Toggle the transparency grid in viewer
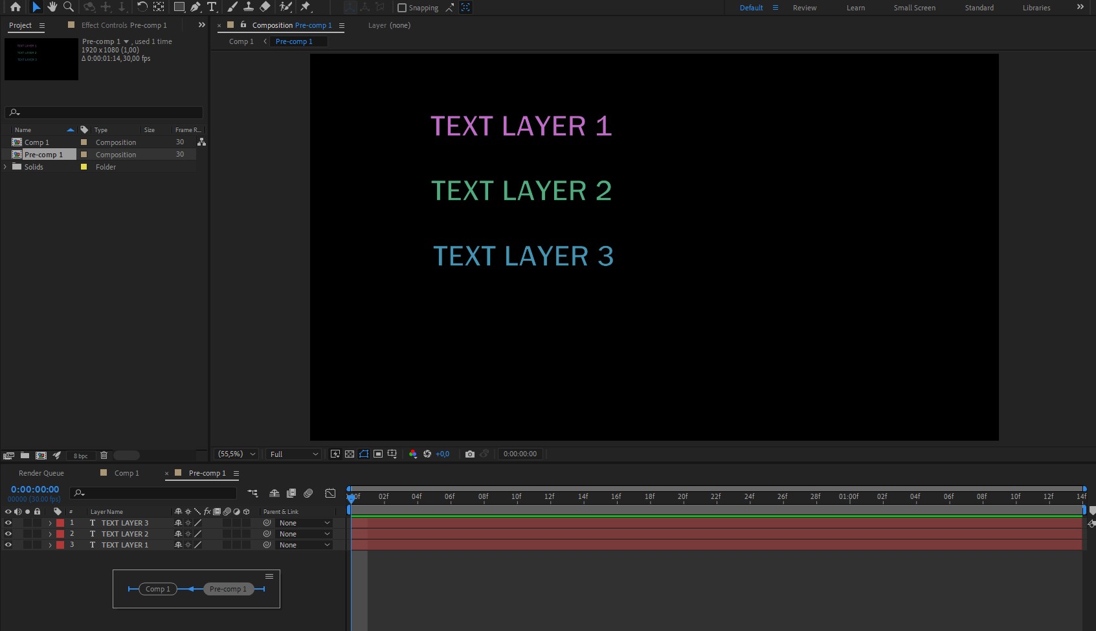Viewport: 1096px width, 631px height. pos(350,454)
